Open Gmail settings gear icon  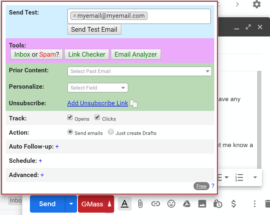click(x=257, y=4)
